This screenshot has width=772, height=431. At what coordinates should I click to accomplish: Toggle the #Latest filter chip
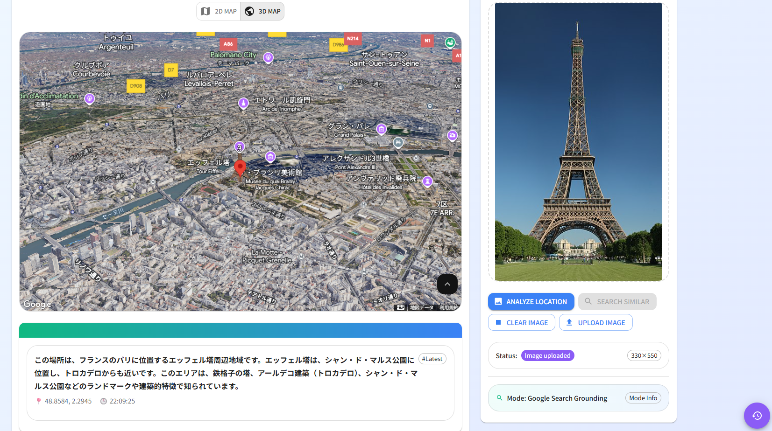(x=432, y=358)
